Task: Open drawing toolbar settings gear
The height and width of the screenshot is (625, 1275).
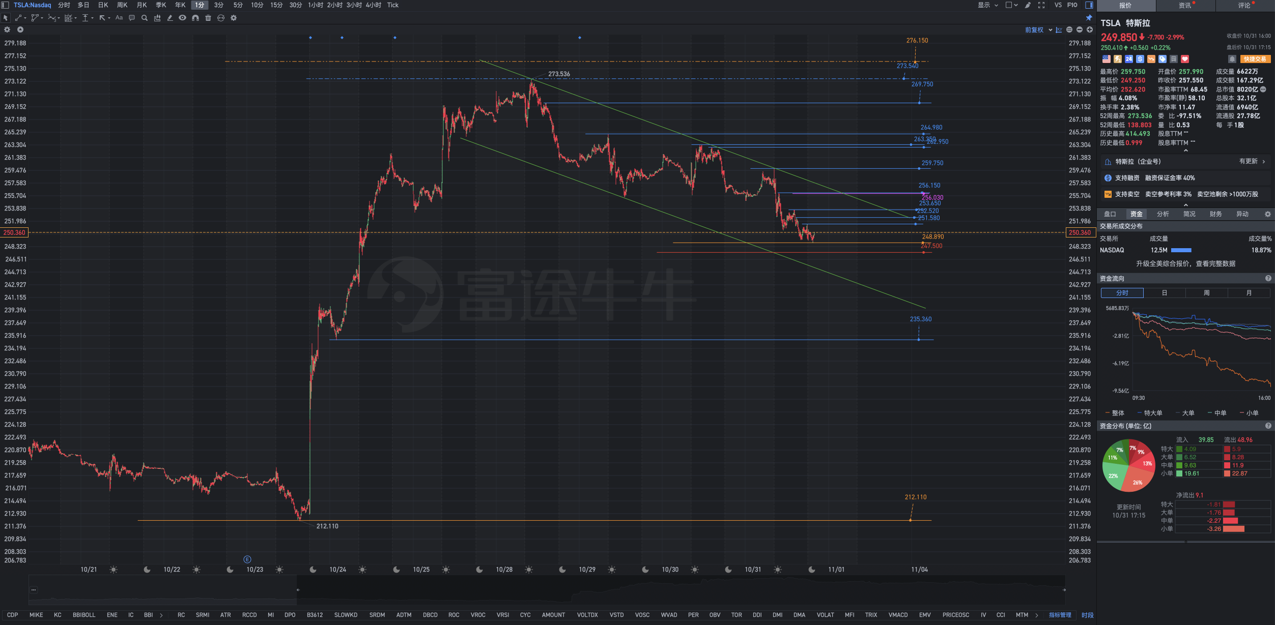Action: pos(234,18)
